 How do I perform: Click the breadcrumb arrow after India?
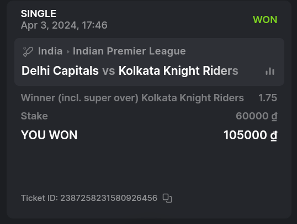68,52
